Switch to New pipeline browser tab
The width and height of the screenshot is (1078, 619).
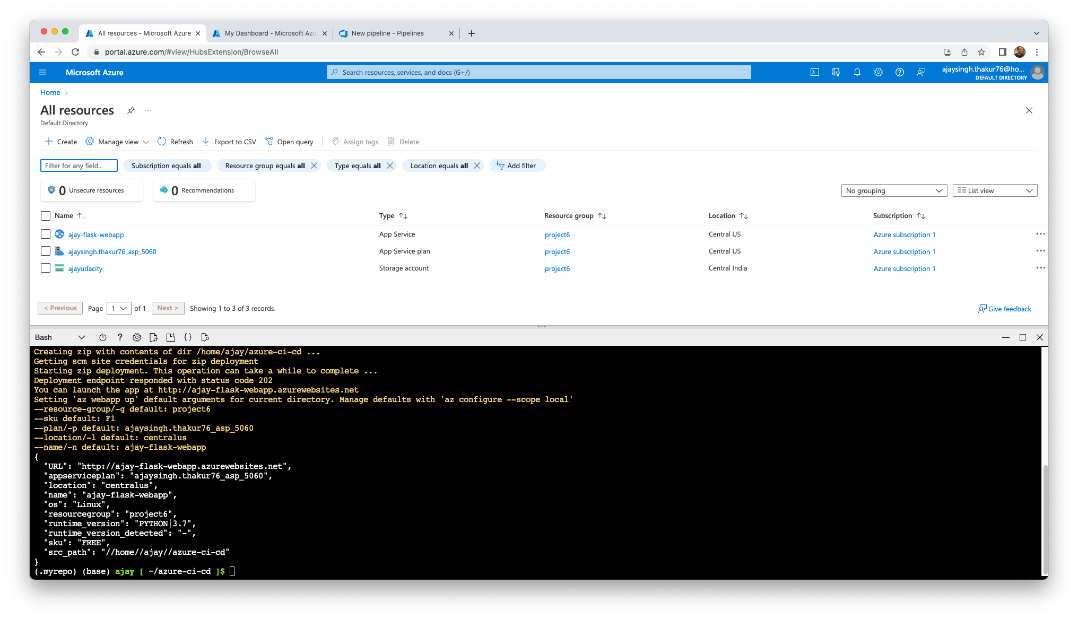(x=388, y=33)
